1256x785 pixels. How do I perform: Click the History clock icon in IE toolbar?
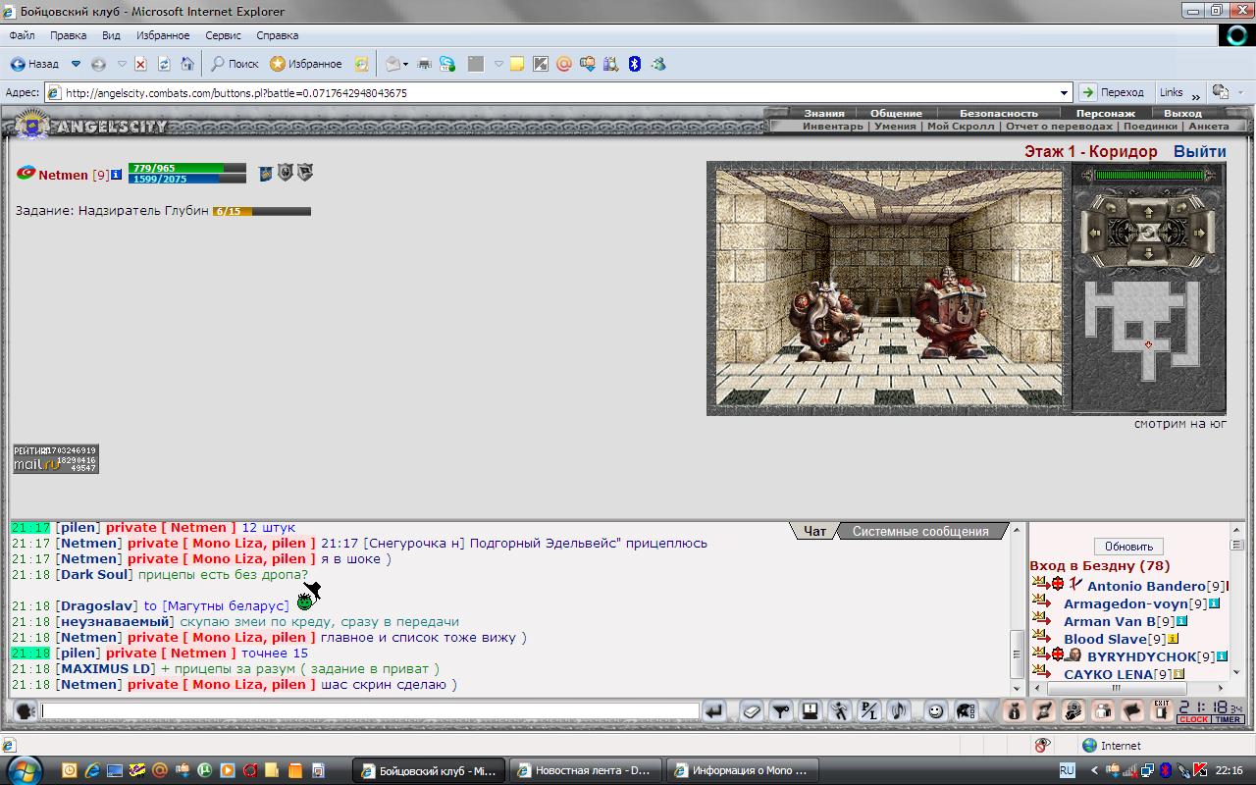point(361,64)
